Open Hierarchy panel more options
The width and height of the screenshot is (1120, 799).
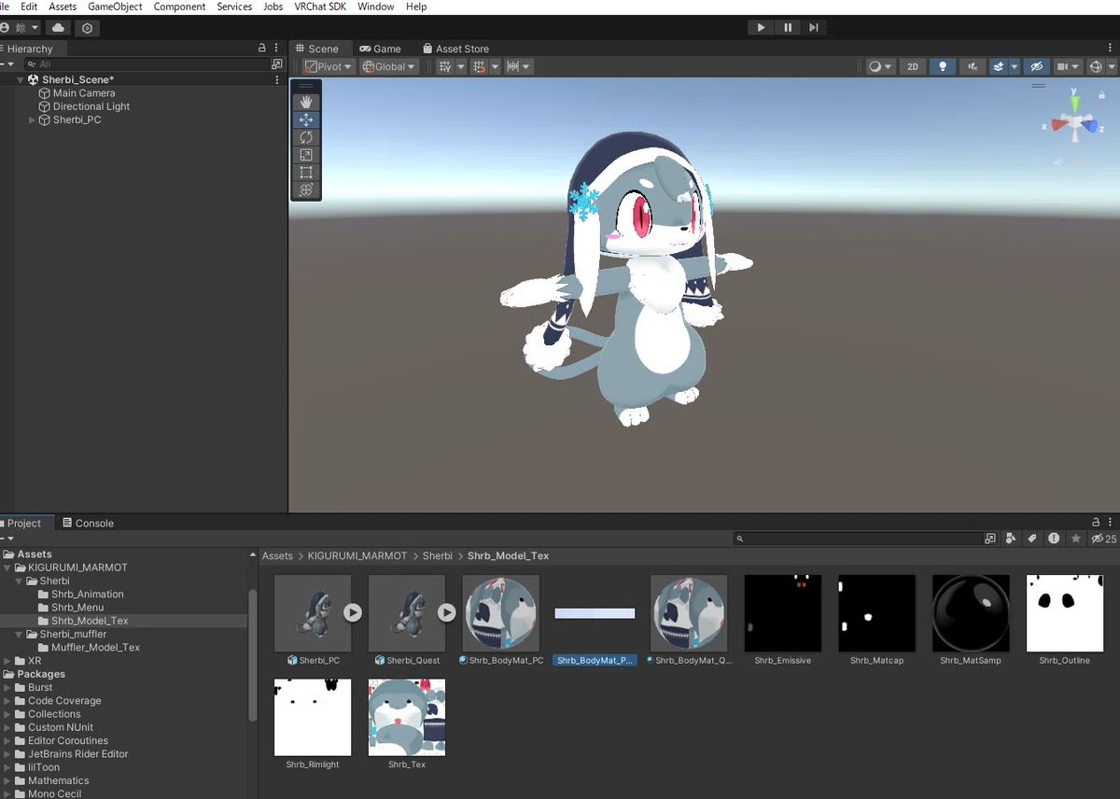(x=277, y=49)
